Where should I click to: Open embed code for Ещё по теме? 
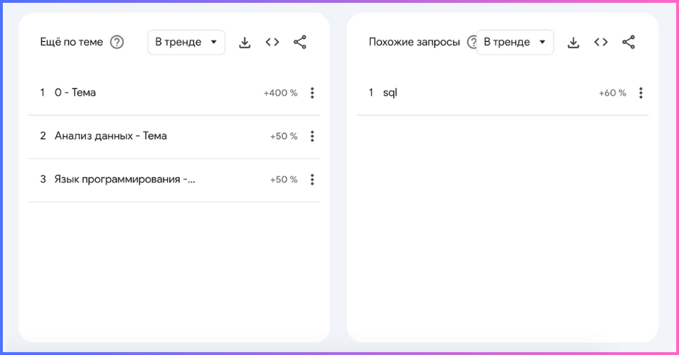[x=272, y=43]
